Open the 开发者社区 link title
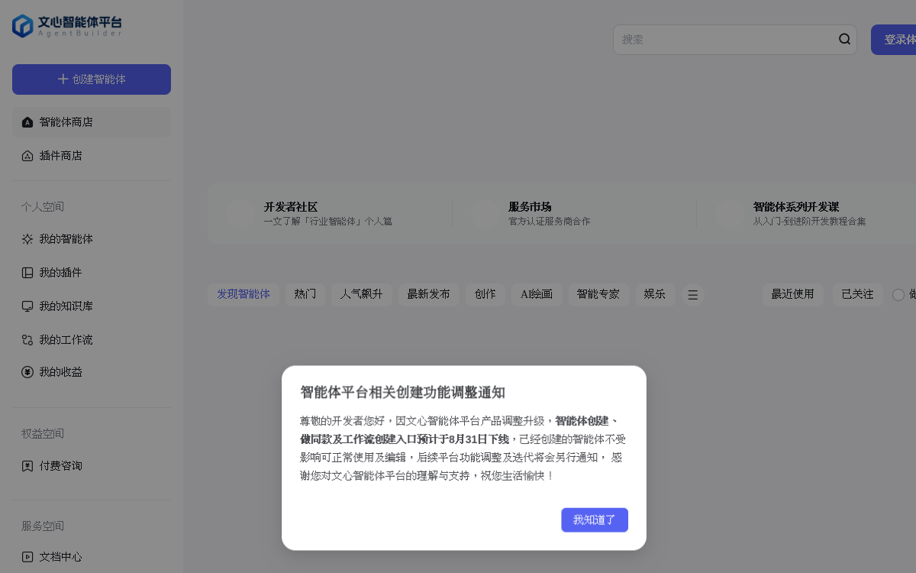Screen dimensions: 916x573 [x=291, y=207]
